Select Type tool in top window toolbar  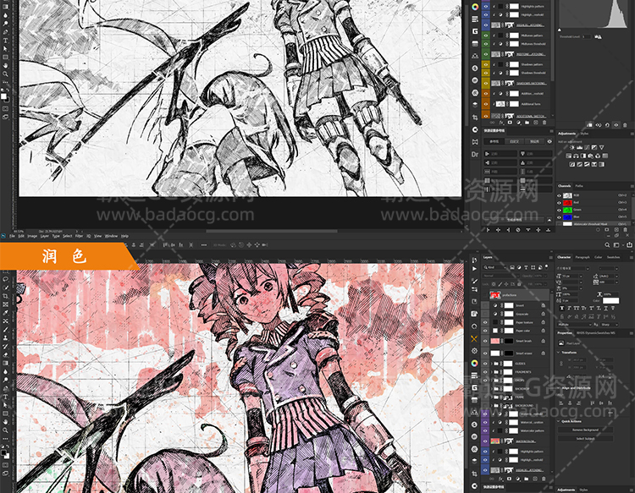(5, 41)
